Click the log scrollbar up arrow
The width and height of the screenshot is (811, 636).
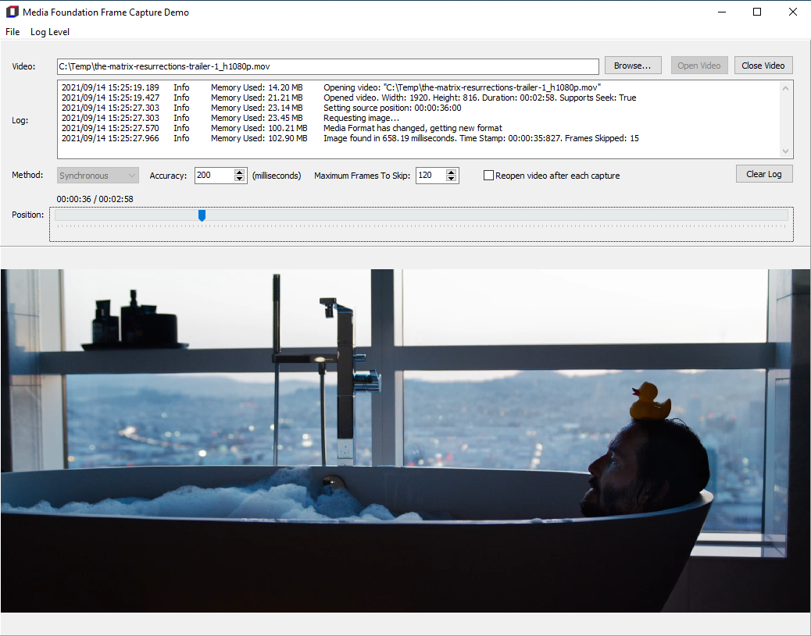click(785, 88)
